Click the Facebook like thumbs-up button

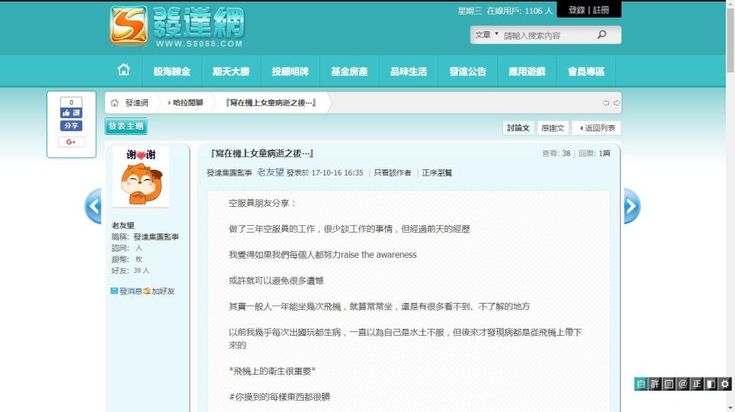[x=71, y=112]
